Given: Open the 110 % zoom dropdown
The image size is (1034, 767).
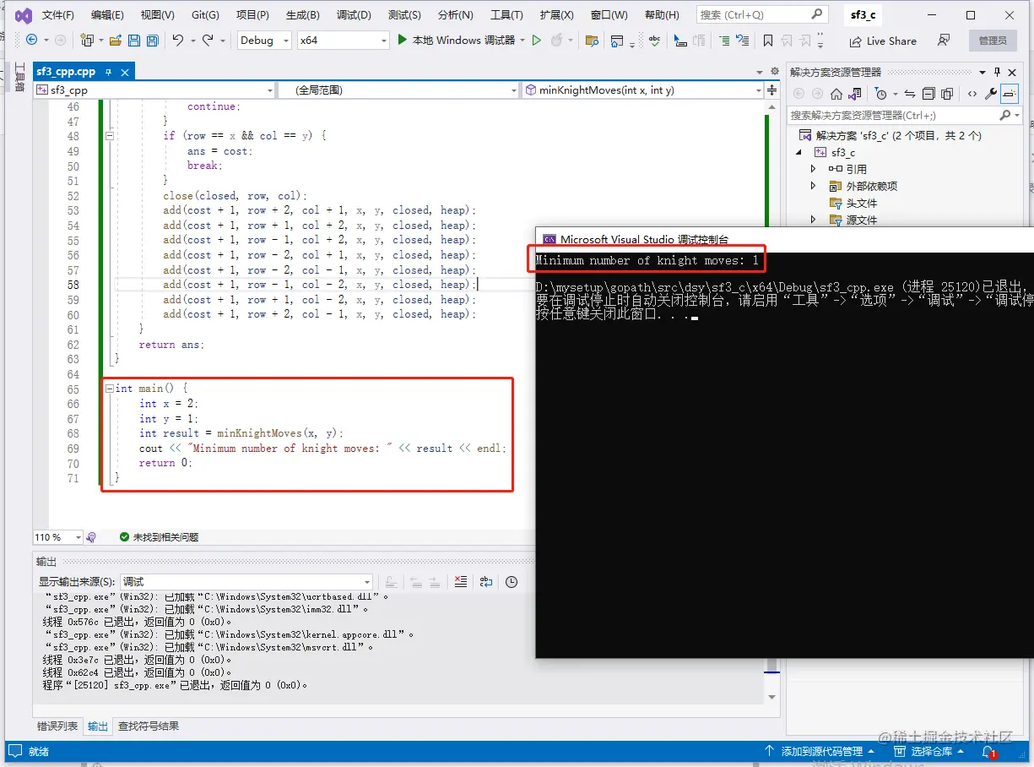Looking at the screenshot, I should pos(58,537).
